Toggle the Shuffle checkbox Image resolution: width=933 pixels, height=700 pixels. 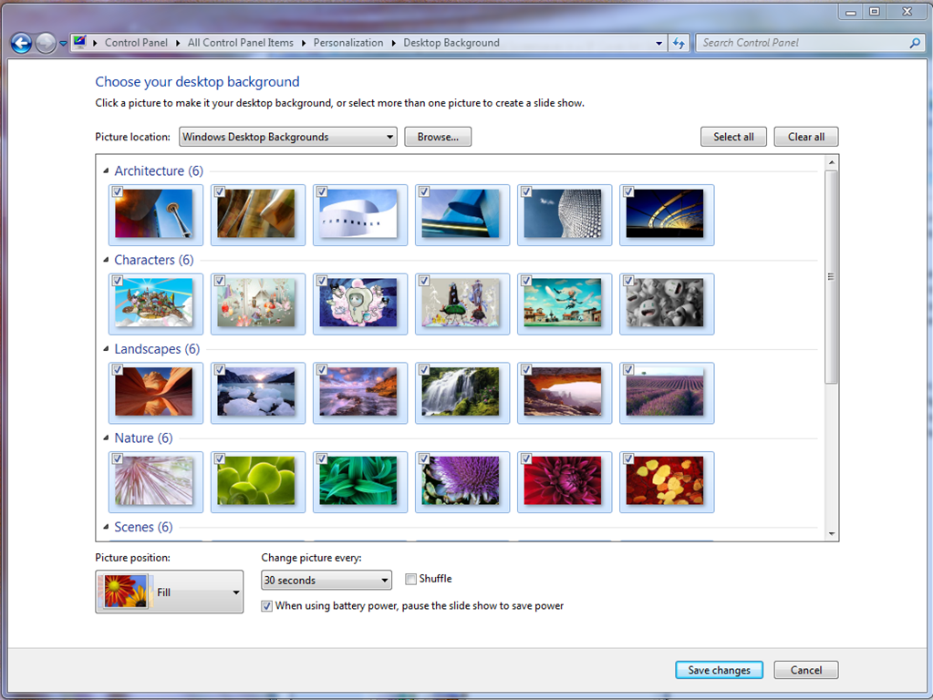tap(410, 579)
